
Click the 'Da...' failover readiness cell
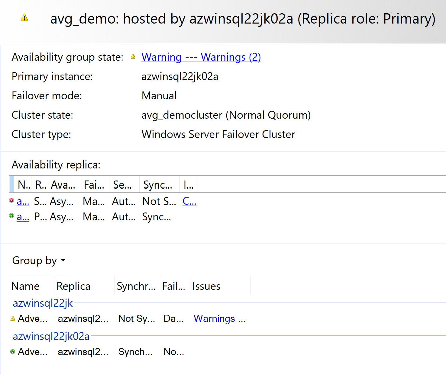pos(174,318)
